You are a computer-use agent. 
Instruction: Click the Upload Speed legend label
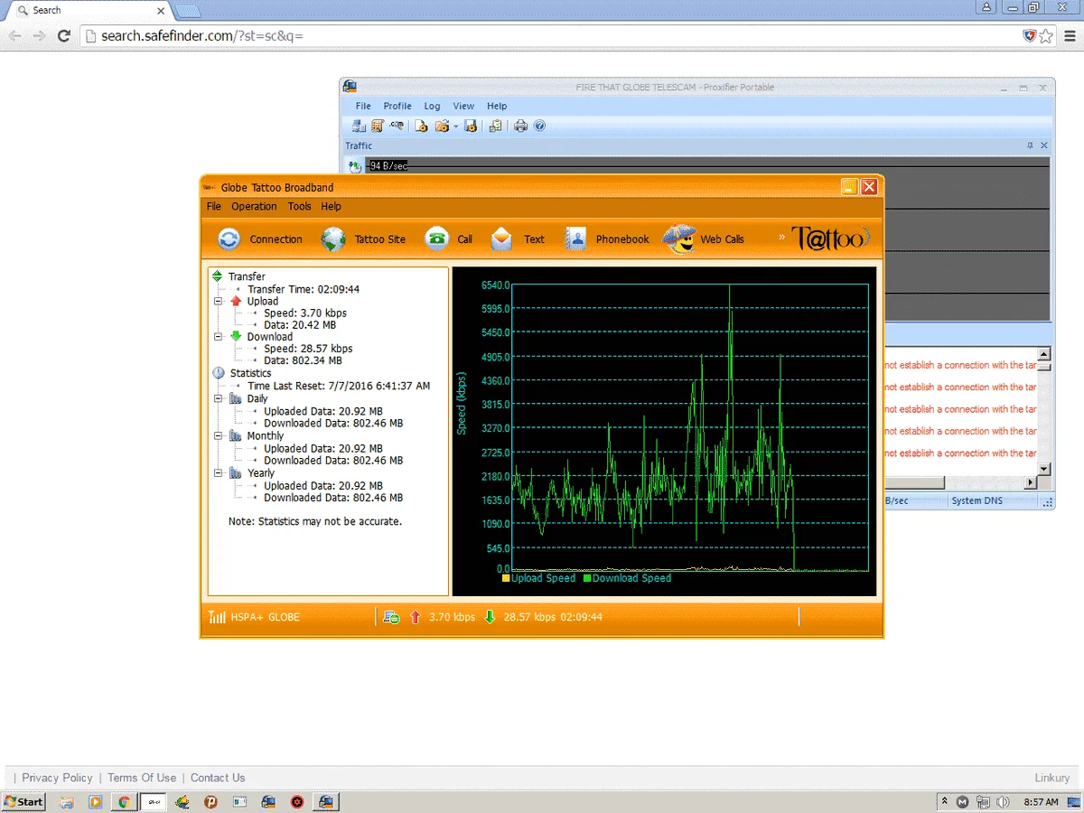click(x=543, y=578)
